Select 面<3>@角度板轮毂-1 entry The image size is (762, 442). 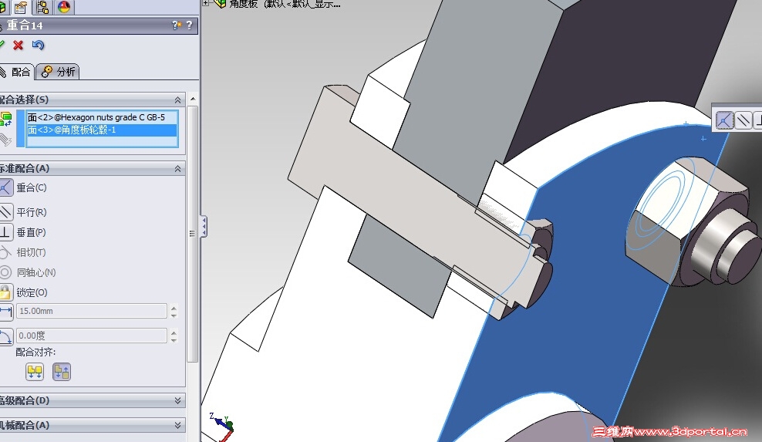click(x=102, y=130)
